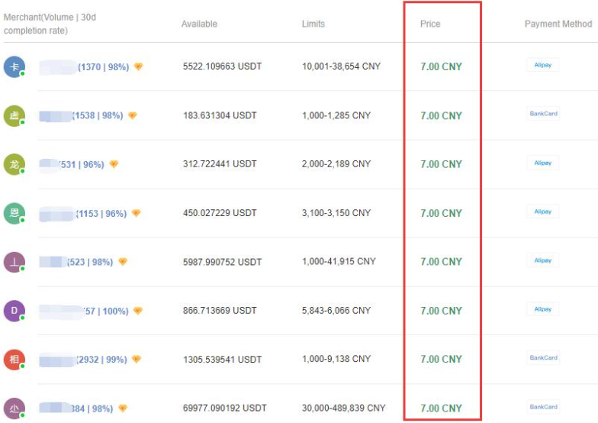Click the olive 虚 merchant avatar
598x423 pixels.
tap(14, 115)
